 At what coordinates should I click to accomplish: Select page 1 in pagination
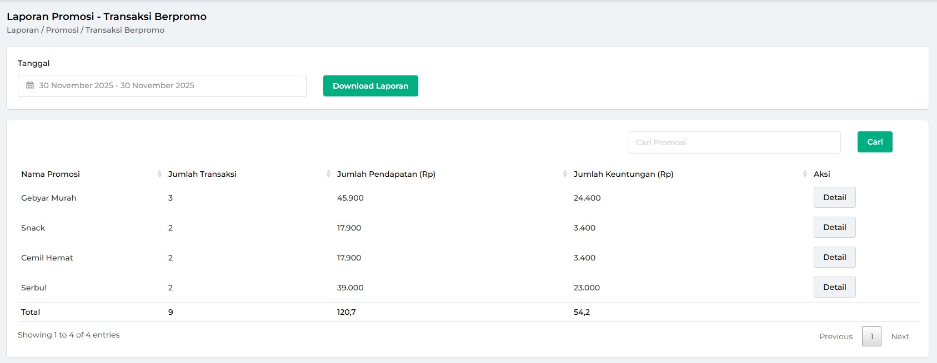point(871,336)
